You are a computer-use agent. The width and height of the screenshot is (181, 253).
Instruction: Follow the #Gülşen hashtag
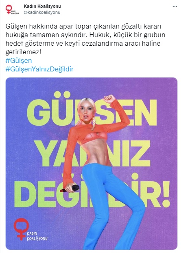pos(19,61)
